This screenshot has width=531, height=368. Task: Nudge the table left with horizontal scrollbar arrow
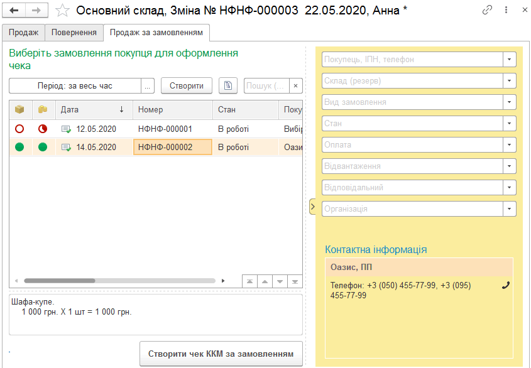tap(16, 281)
